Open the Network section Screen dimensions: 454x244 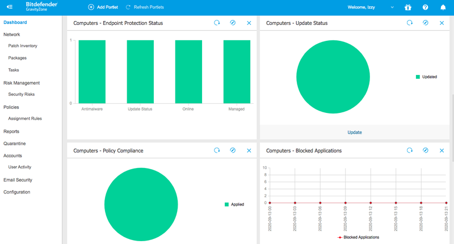pyautogui.click(x=11, y=35)
